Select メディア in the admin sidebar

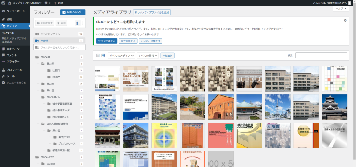click(x=15, y=26)
